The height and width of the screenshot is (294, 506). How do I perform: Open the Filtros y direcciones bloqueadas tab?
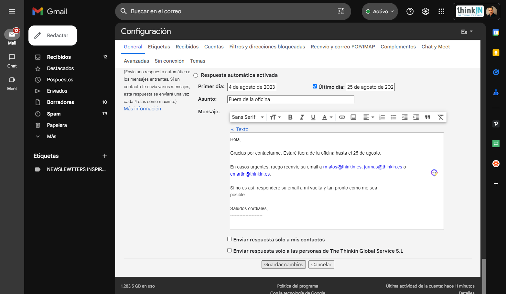pos(267,47)
